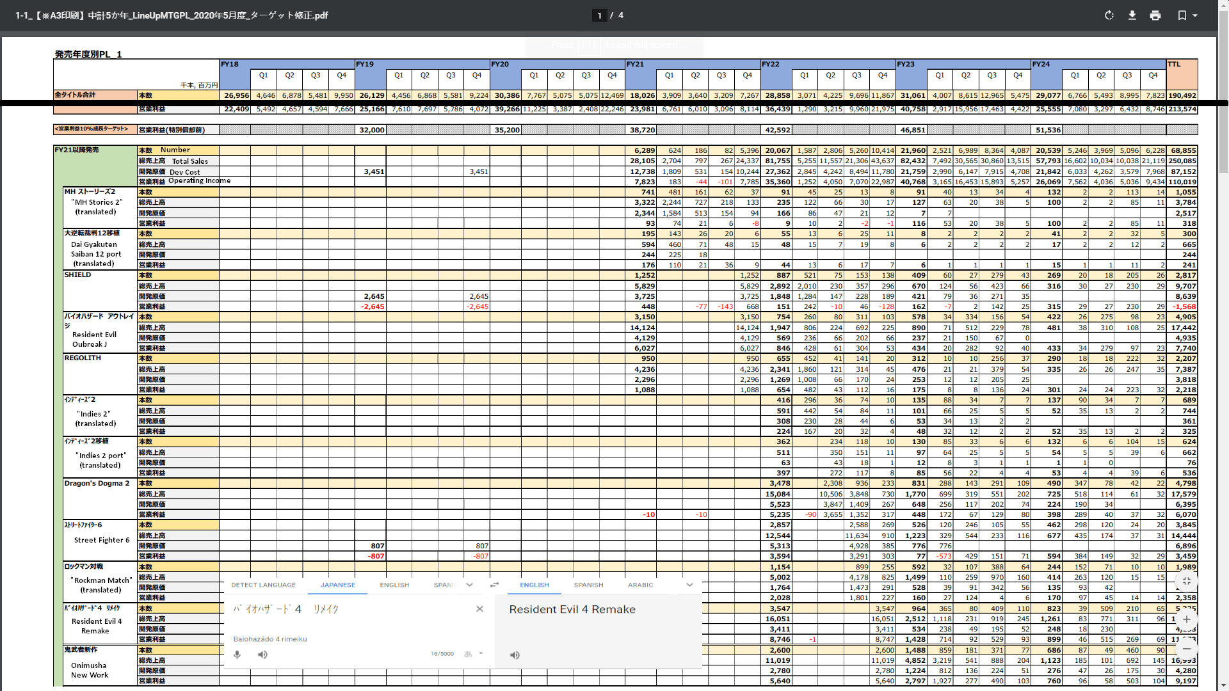
Task: Zoom in with the plus button
Action: point(1186,619)
